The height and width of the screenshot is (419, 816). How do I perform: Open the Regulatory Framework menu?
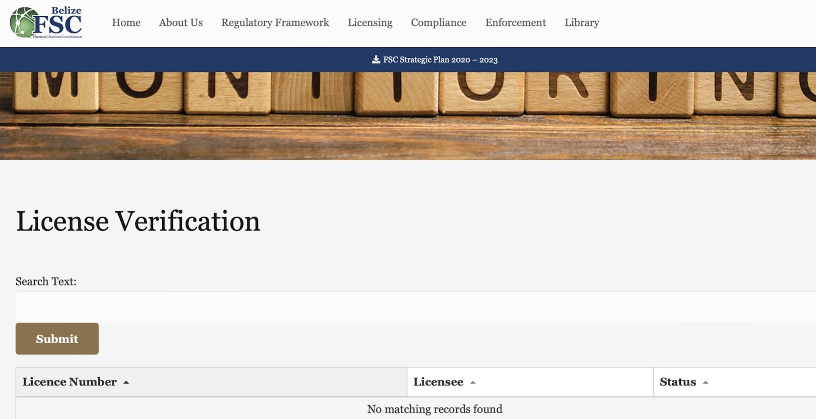pos(275,22)
